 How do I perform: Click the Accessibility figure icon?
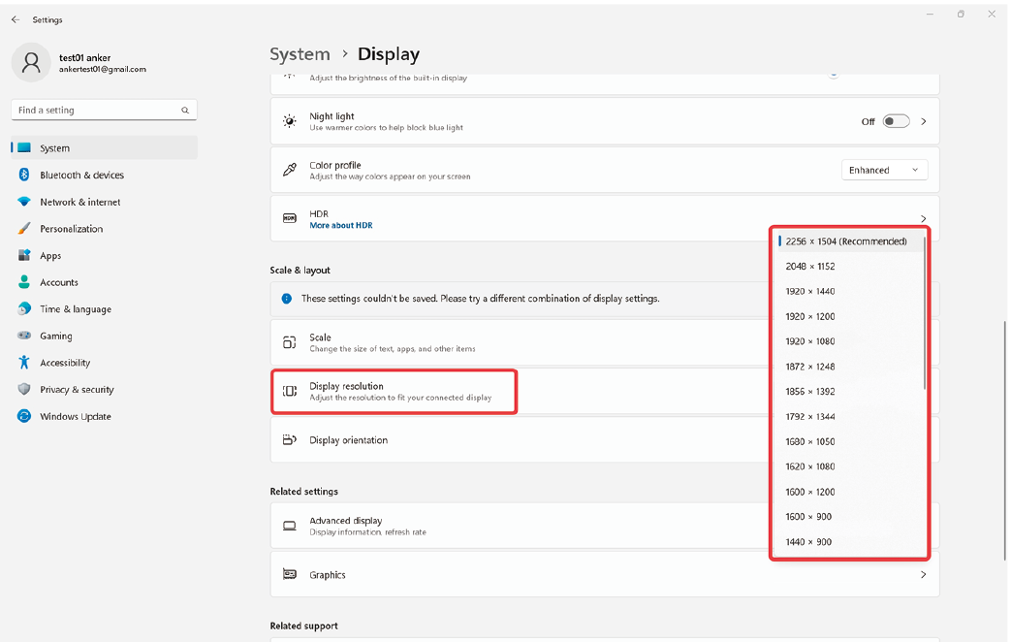click(x=24, y=363)
